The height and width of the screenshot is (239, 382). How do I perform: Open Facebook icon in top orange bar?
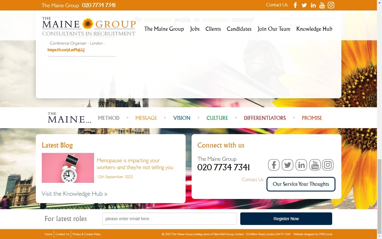pyautogui.click(x=295, y=5)
